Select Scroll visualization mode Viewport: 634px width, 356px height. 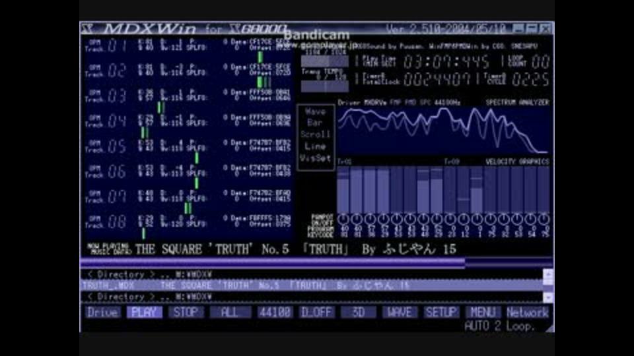tap(316, 134)
